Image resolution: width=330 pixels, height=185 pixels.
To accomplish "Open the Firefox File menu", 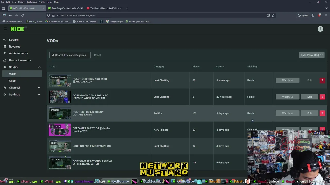I will click(x=2, y=2).
